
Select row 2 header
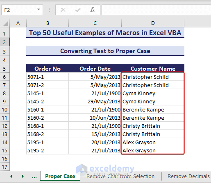[5, 42]
